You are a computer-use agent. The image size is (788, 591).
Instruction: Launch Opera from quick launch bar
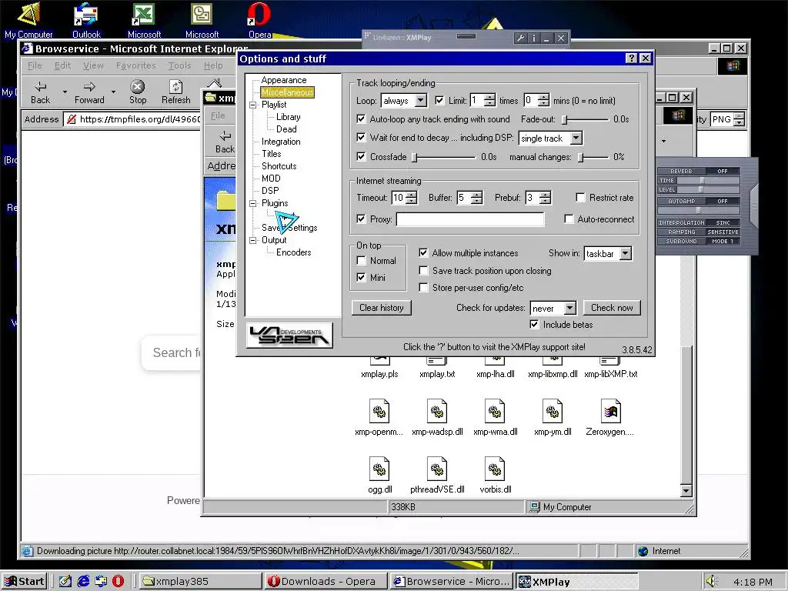click(x=118, y=581)
